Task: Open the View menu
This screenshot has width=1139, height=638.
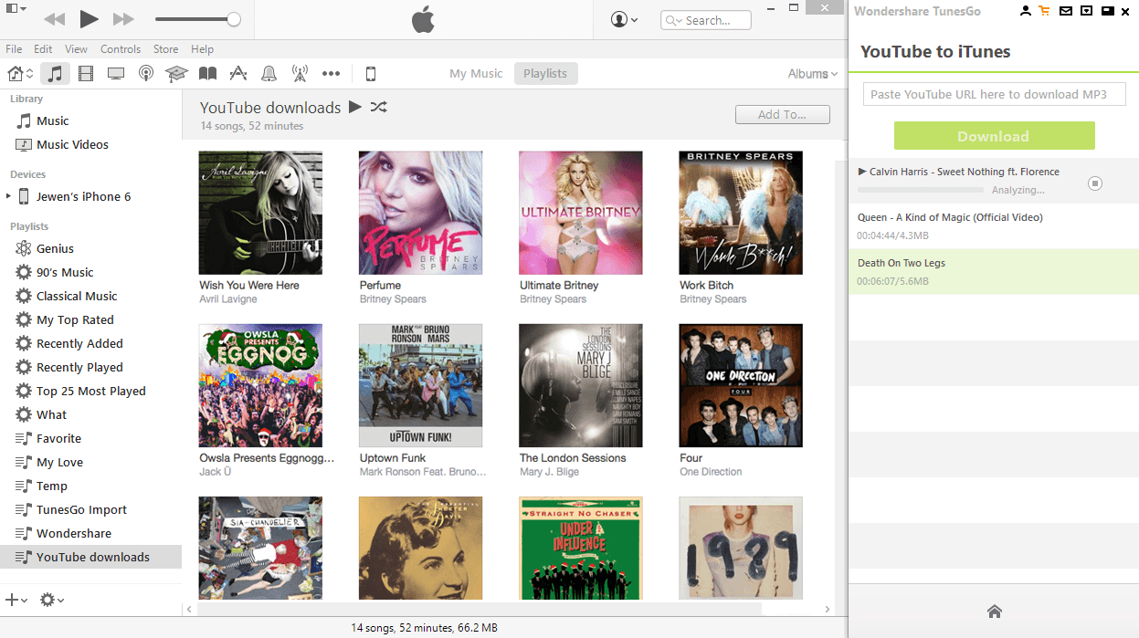Action: pyautogui.click(x=77, y=49)
